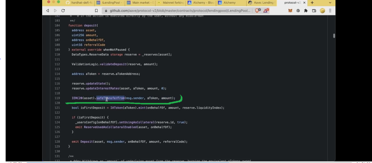
Task: Open the yellow profile avatar
Action: click(x=322, y=11)
